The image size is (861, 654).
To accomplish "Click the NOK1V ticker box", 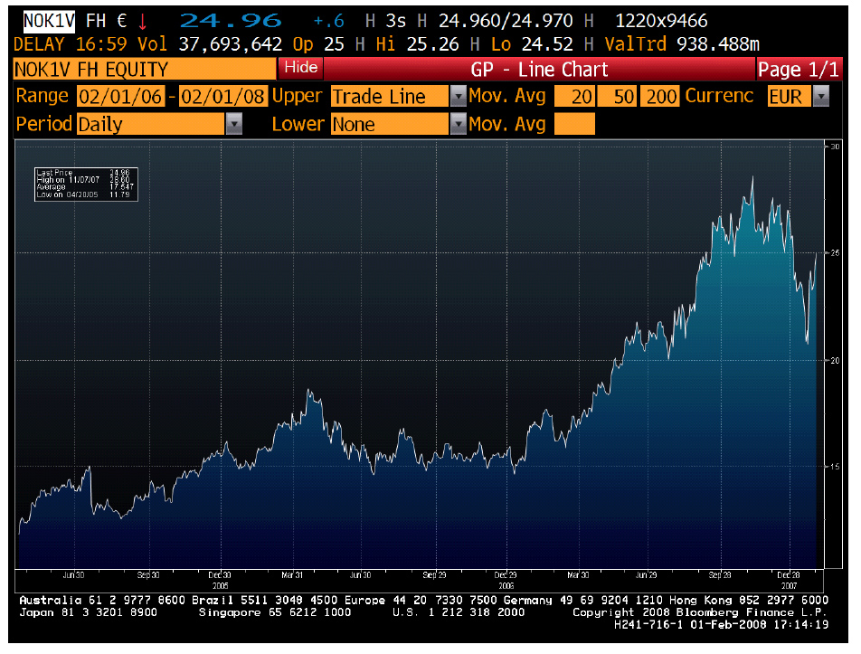I will tap(49, 22).
